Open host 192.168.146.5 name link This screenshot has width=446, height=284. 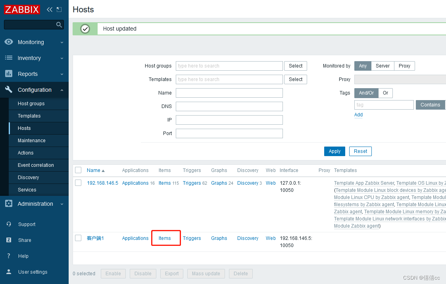pyautogui.click(x=102, y=183)
